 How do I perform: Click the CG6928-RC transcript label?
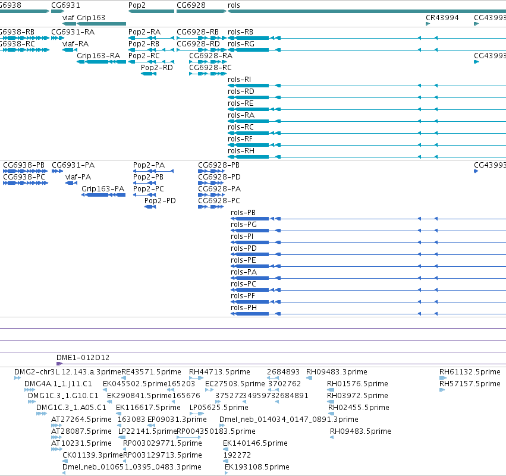(x=210, y=68)
